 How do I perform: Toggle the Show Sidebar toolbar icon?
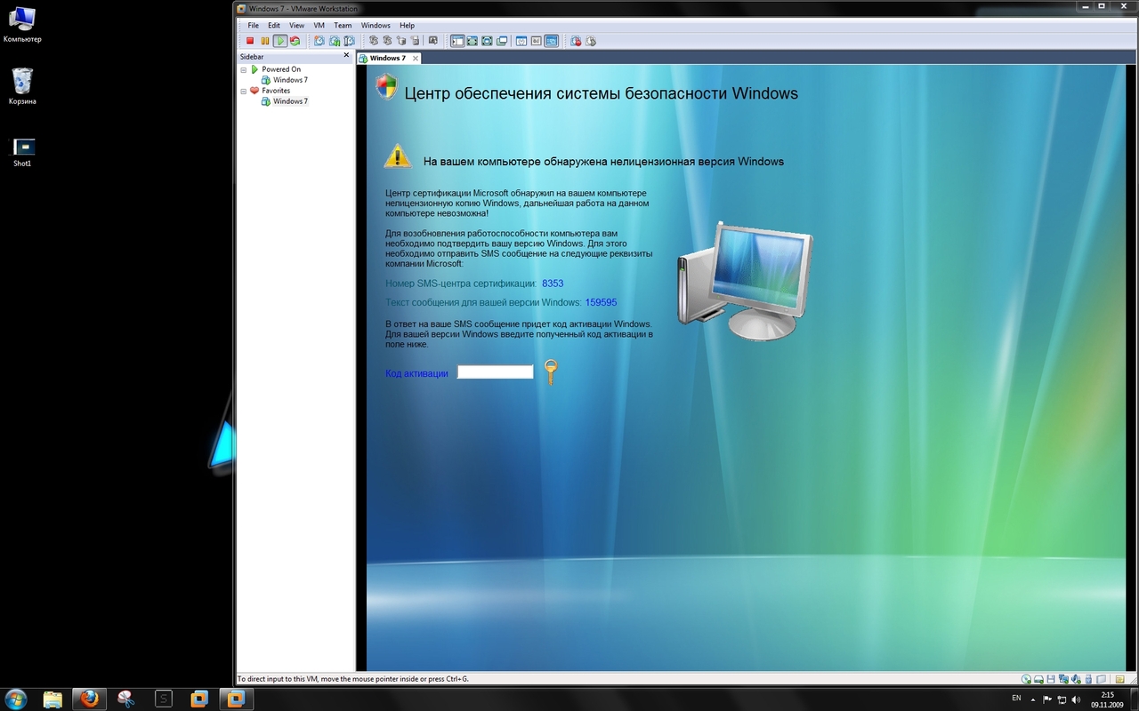coord(458,41)
